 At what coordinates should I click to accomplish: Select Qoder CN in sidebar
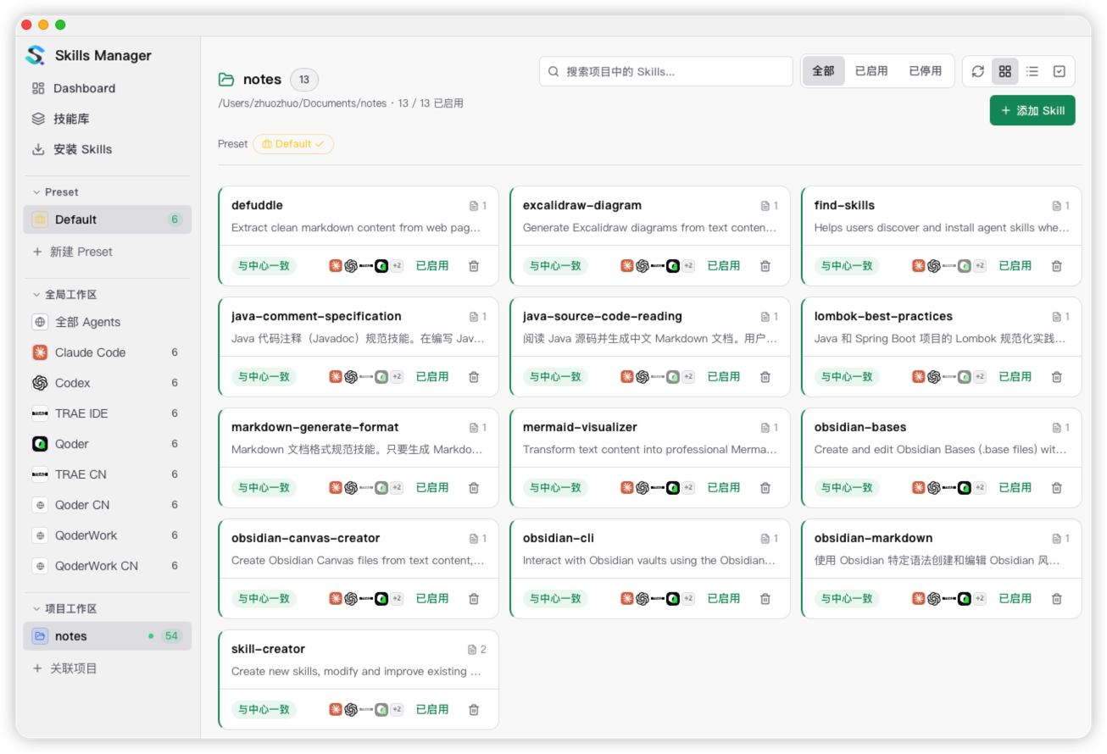click(108, 505)
